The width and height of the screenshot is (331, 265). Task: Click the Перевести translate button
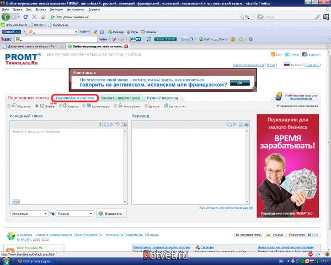pos(111,214)
